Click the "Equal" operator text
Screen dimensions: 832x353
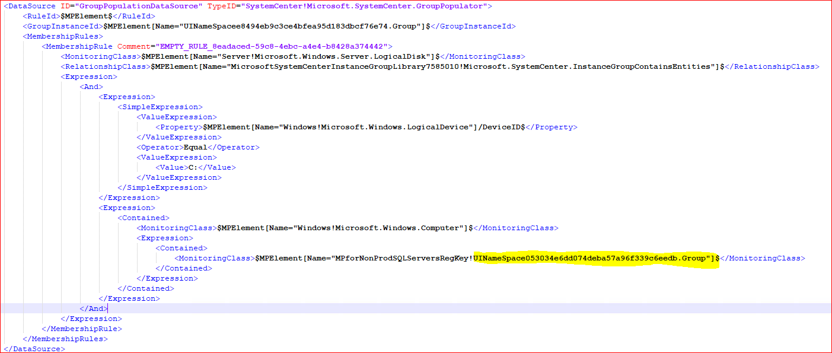(195, 147)
